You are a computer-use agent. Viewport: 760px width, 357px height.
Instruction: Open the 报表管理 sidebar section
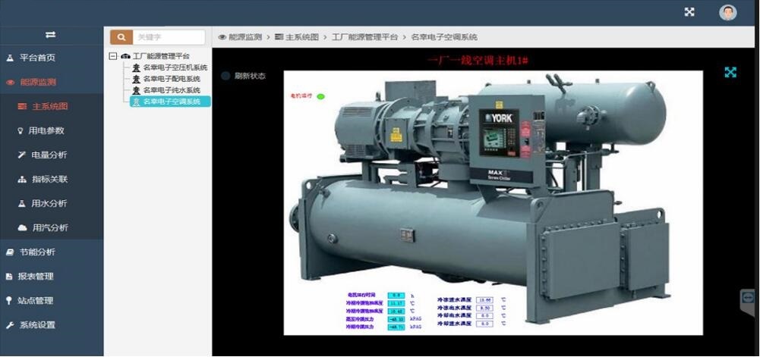tap(36, 276)
